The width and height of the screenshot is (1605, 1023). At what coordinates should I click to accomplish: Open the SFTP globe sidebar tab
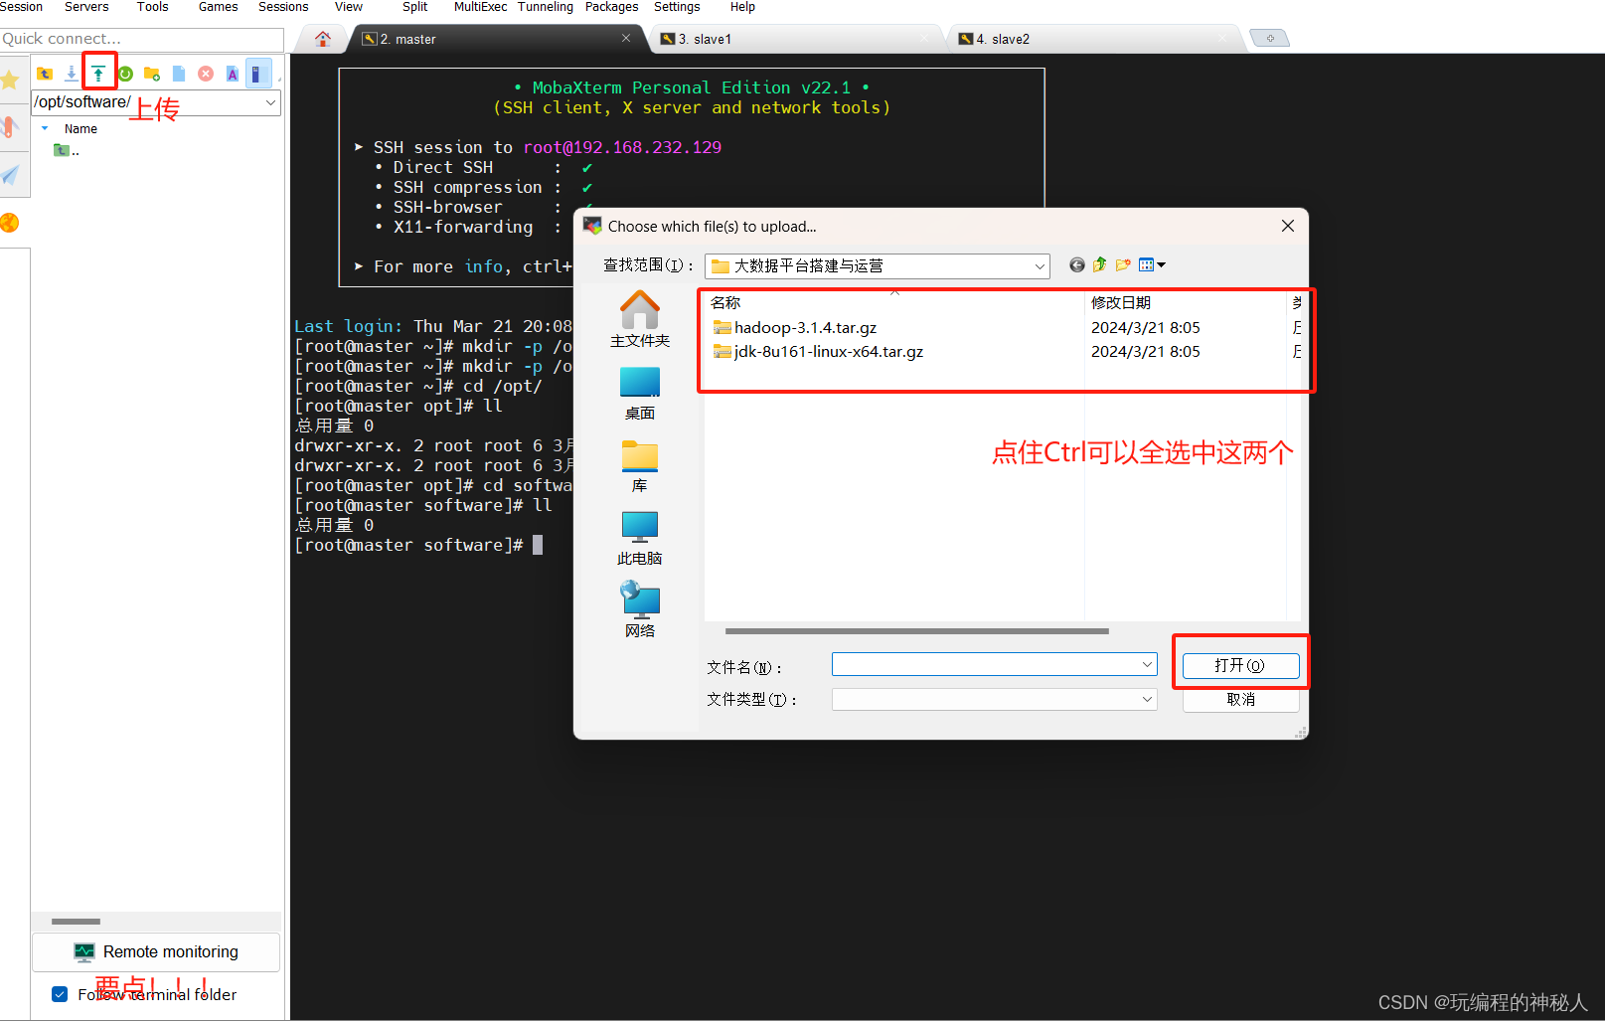(x=11, y=223)
